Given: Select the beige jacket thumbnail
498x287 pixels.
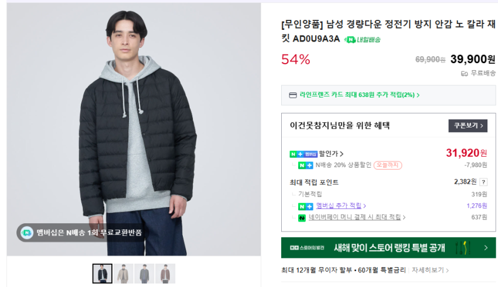Looking at the screenshot, I should tap(123, 274).
